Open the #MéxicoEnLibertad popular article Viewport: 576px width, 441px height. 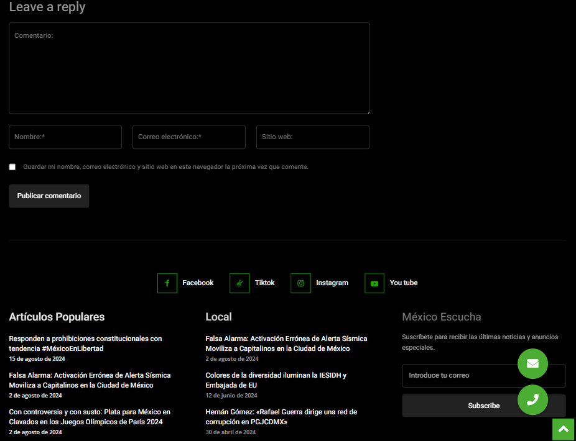[x=85, y=343]
